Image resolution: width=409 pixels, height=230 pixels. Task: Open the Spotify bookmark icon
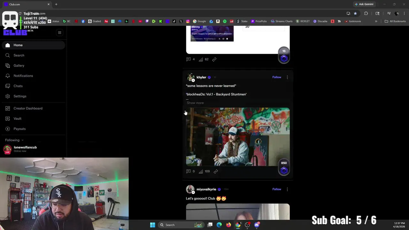[225, 21]
